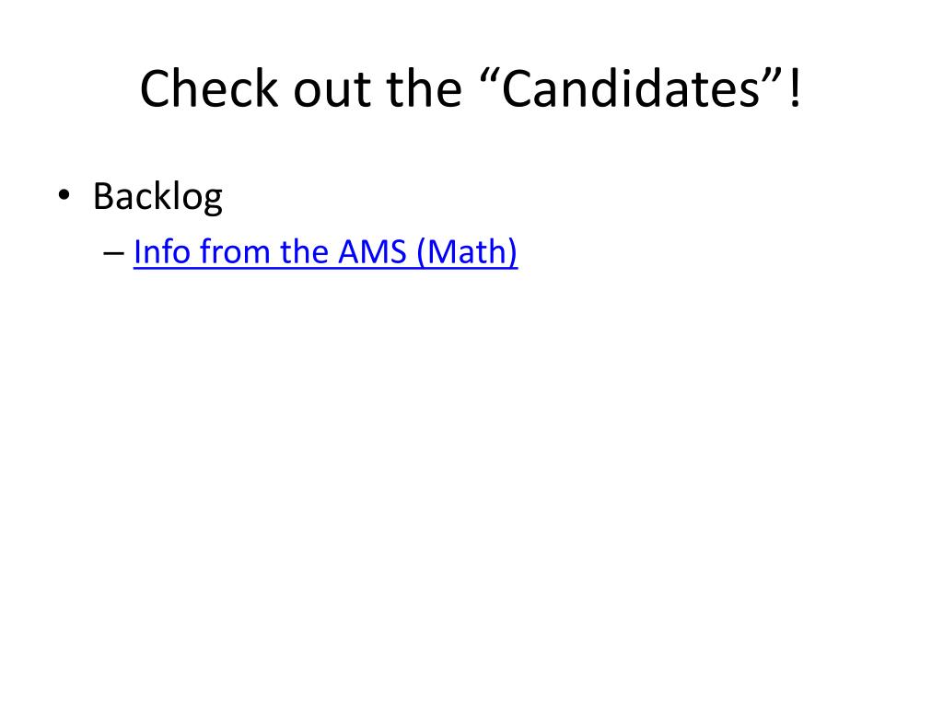
Task: Select the Backlog bullet text
Action: point(157,197)
